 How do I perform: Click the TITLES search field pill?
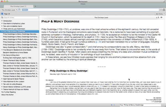[25, 10]
